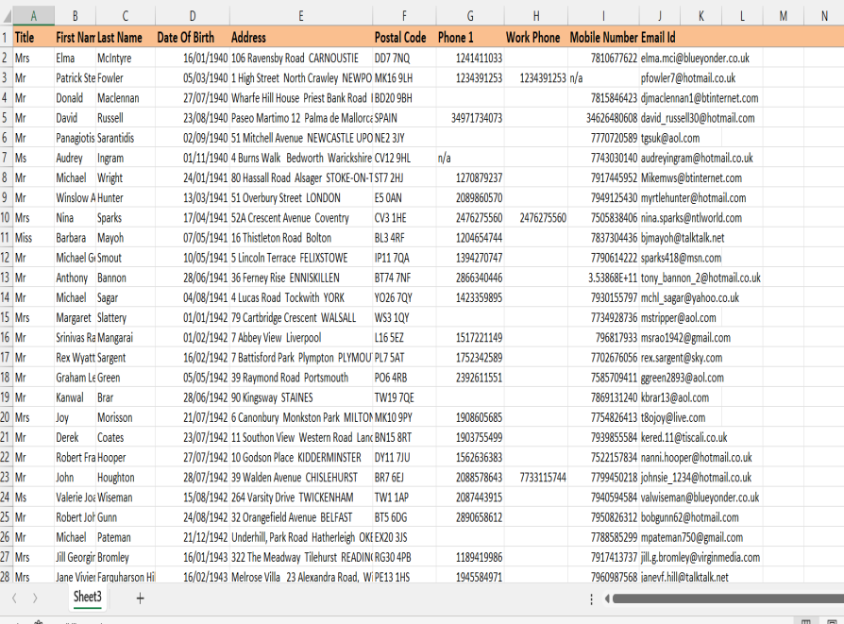The image size is (844, 624).
Task: Click the "Address" header cell
Action: point(301,37)
